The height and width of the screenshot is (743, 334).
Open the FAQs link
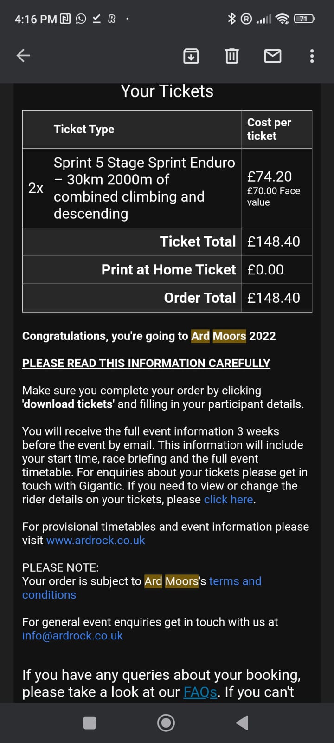point(200,692)
